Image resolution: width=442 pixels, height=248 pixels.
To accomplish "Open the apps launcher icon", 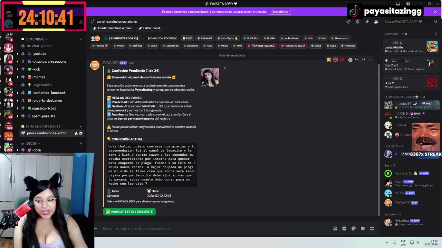I will pyautogui.click(x=372, y=228).
